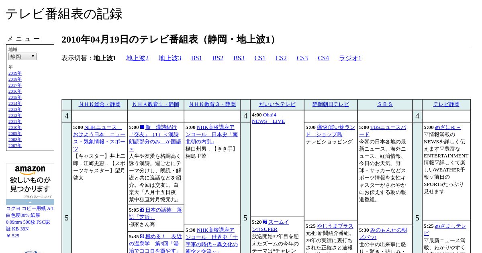Open めざにゅ~ program link

coord(448,127)
